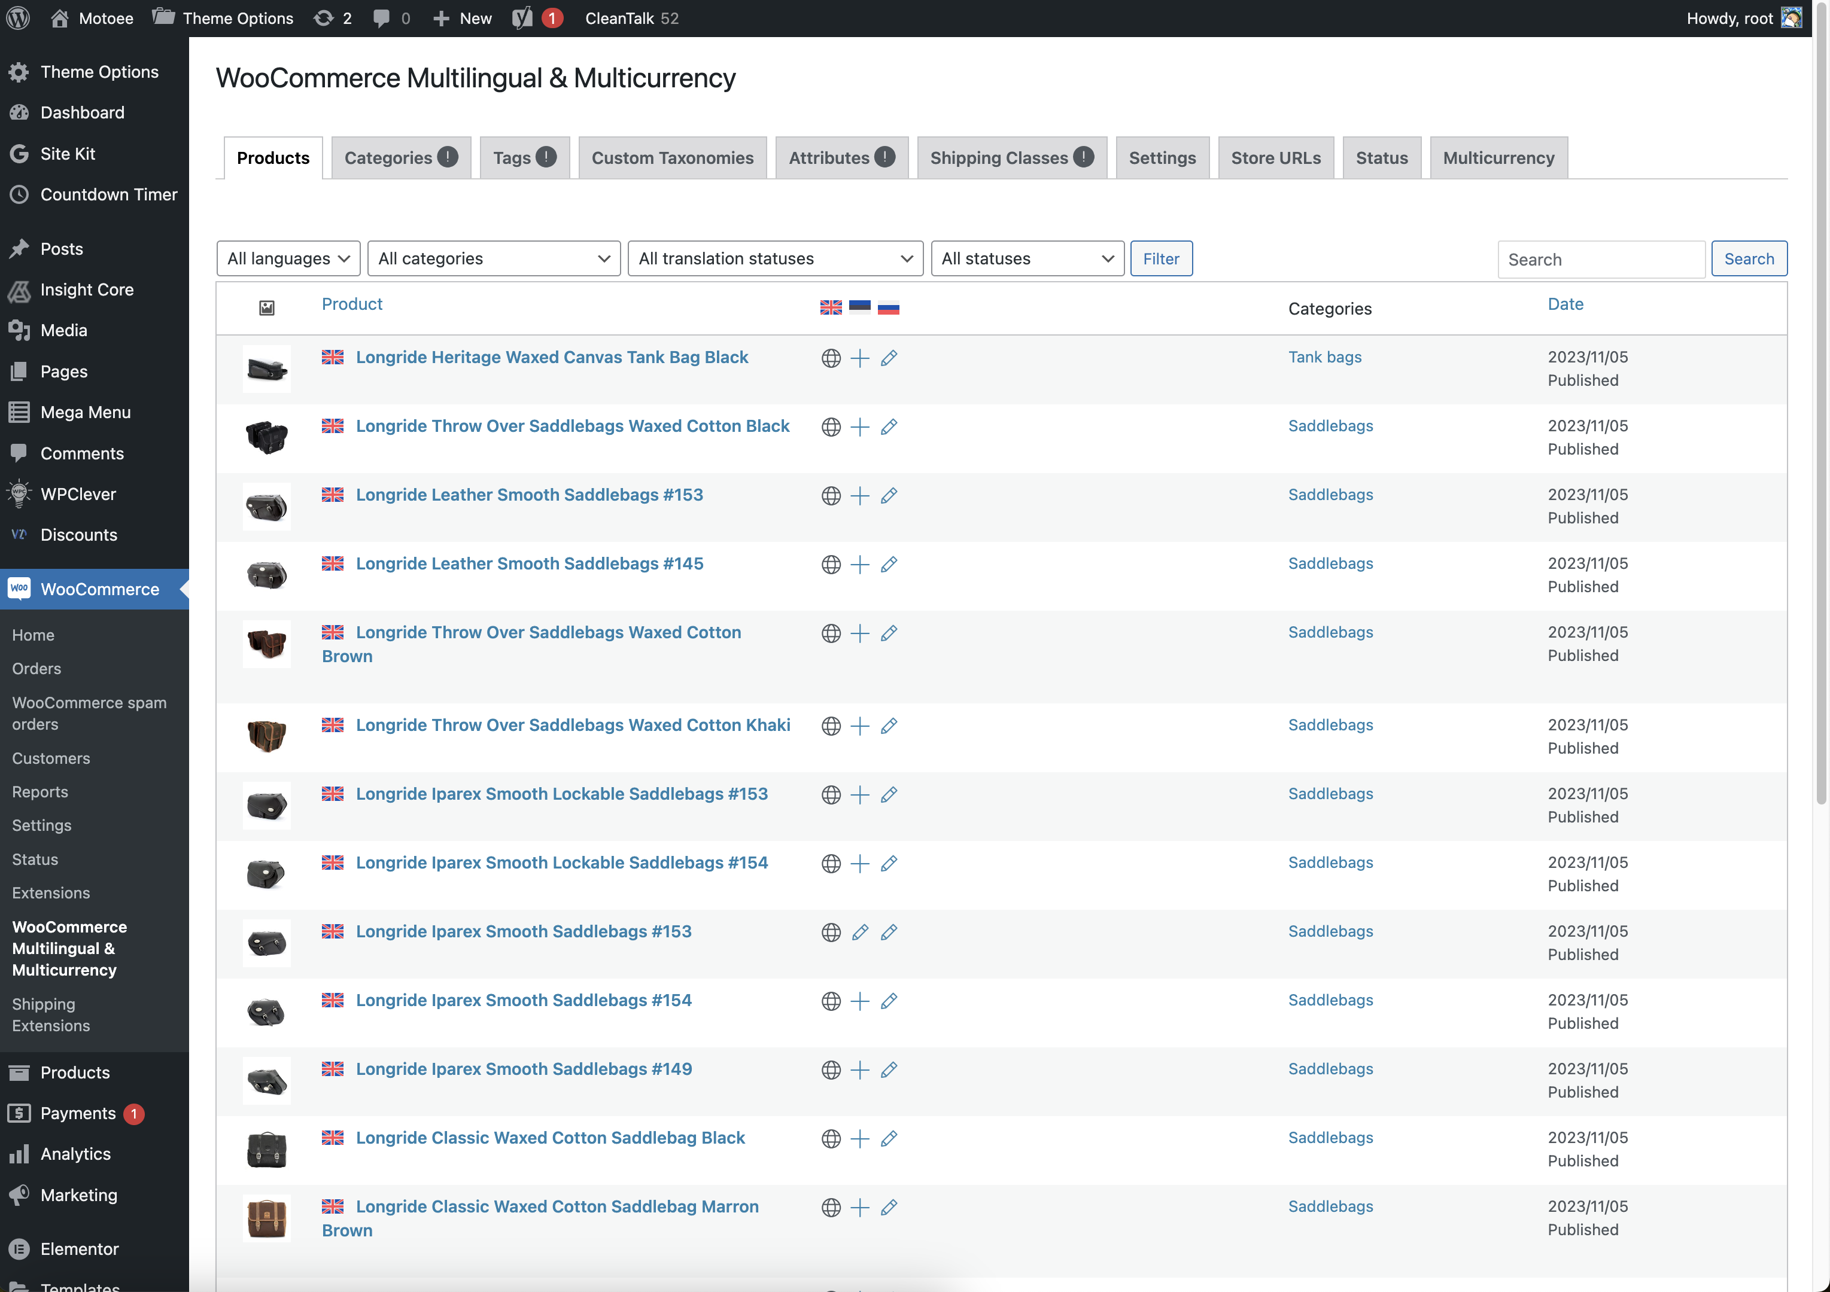Click globe icon for Throw Over Saddlebags Waxed Cotton Brown
This screenshot has height=1292, width=1830.
click(x=831, y=633)
